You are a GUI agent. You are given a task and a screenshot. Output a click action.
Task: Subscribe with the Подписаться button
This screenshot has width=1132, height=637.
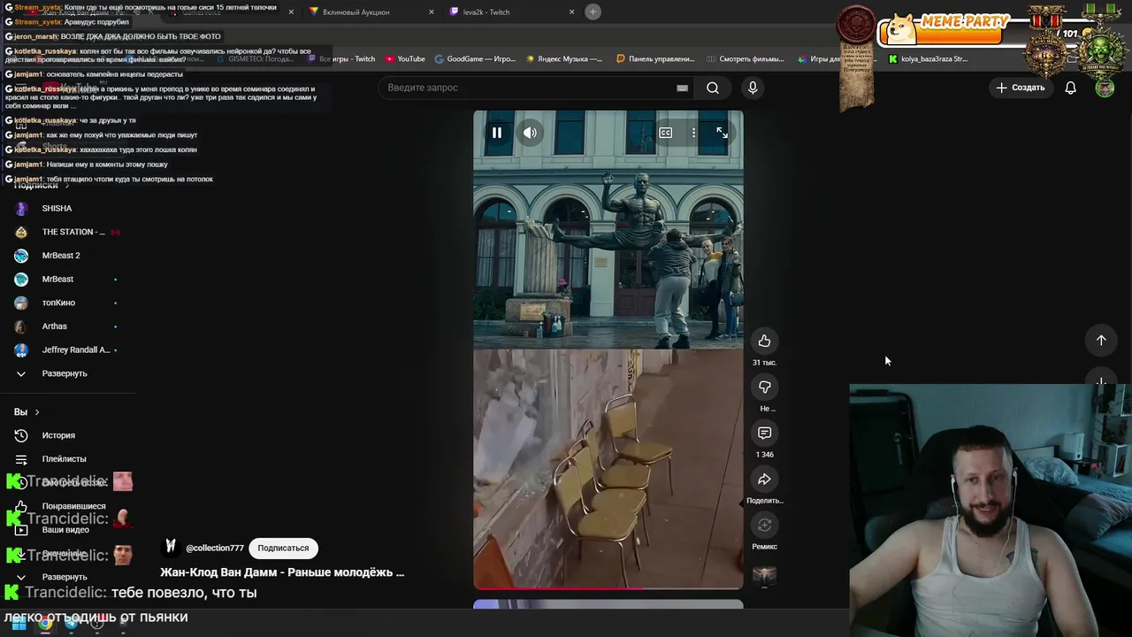[283, 548]
